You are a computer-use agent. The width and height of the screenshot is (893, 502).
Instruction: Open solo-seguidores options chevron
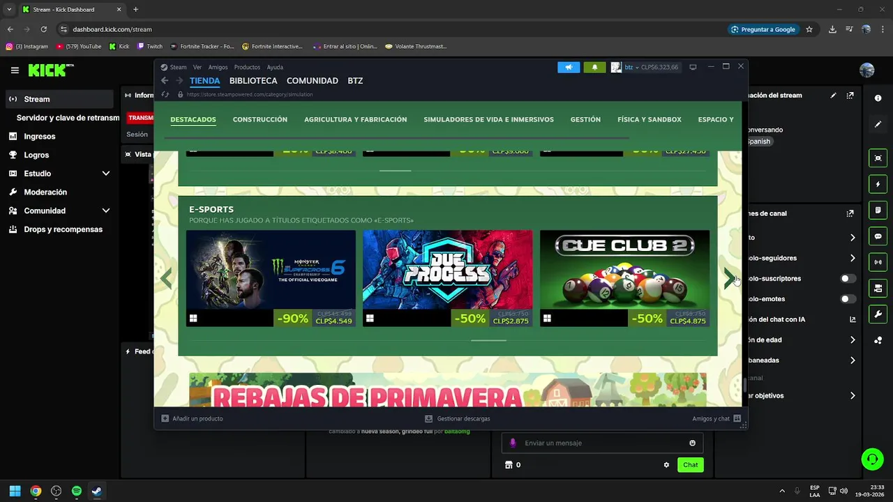point(853,258)
